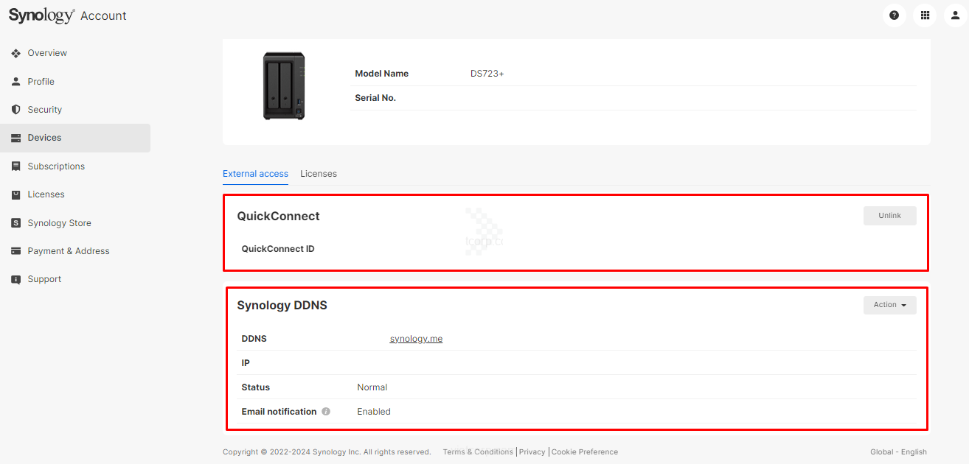Open Terms & Conditions in the footer

[x=478, y=451]
